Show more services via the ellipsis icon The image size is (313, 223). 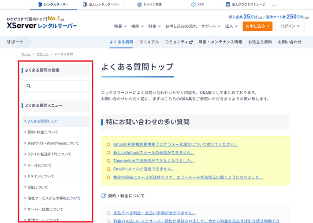tap(275, 5)
